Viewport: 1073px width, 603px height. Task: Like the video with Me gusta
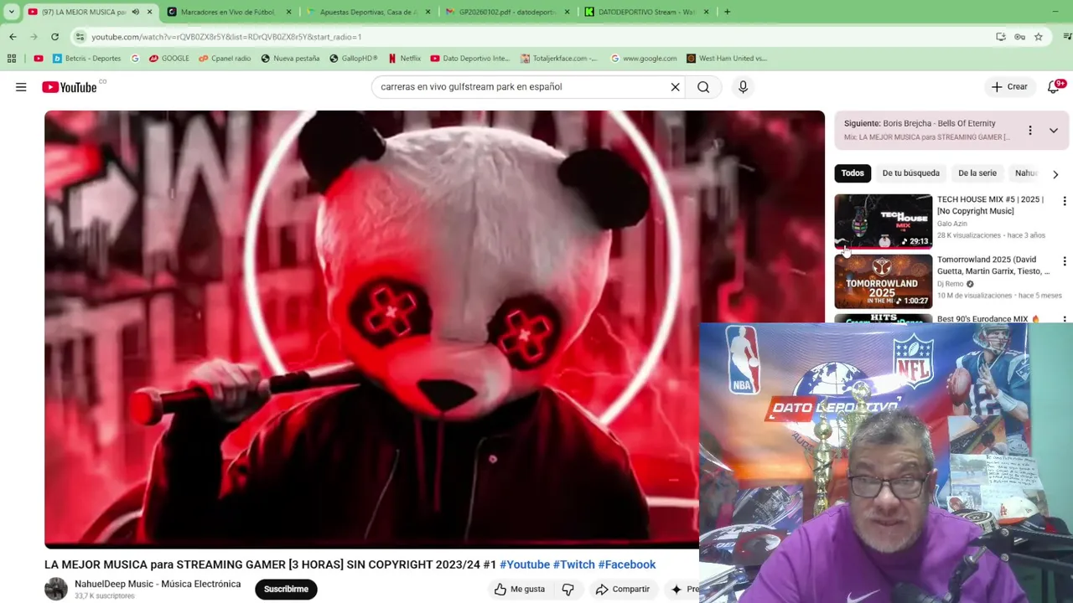pyautogui.click(x=520, y=590)
